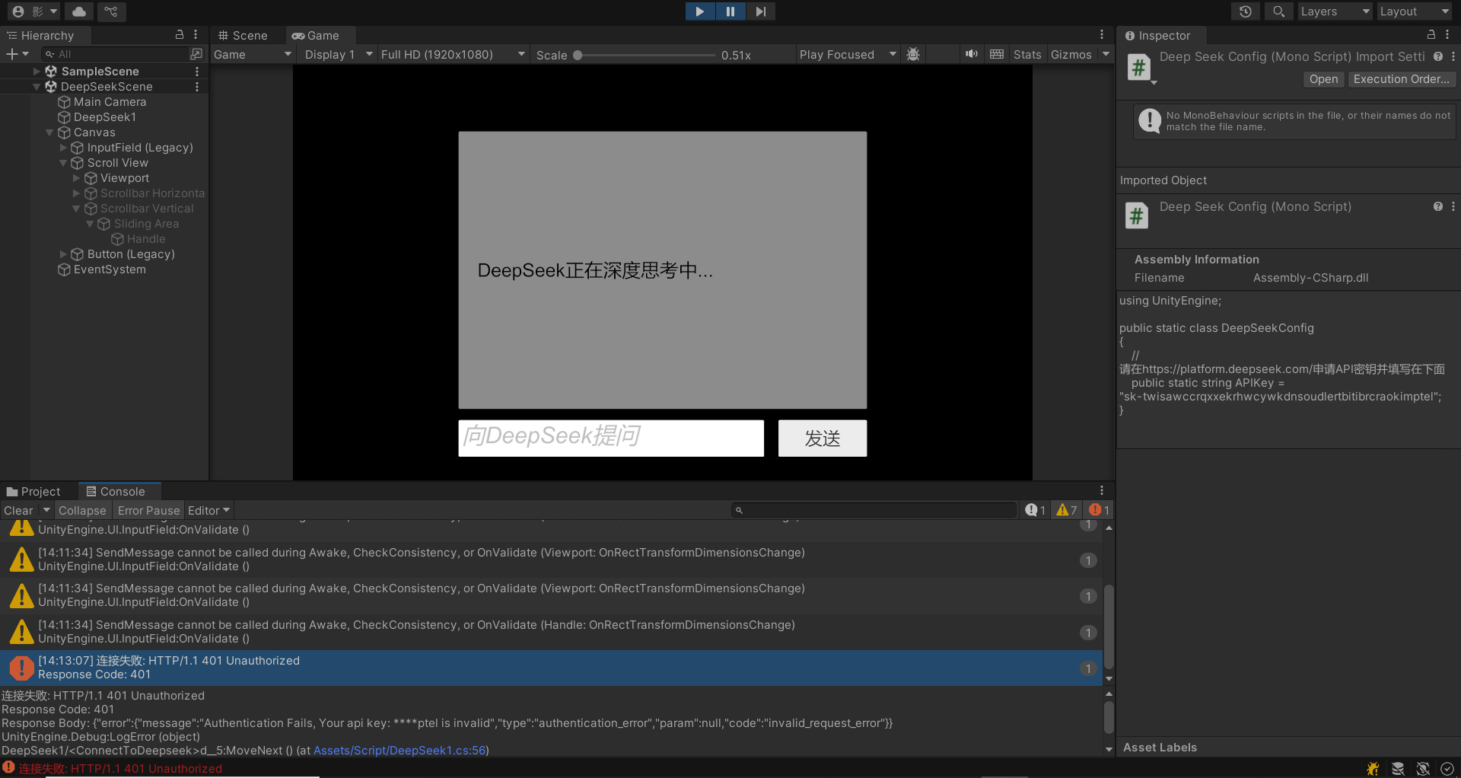Expand the InputField (Legacy) object

tap(63, 148)
